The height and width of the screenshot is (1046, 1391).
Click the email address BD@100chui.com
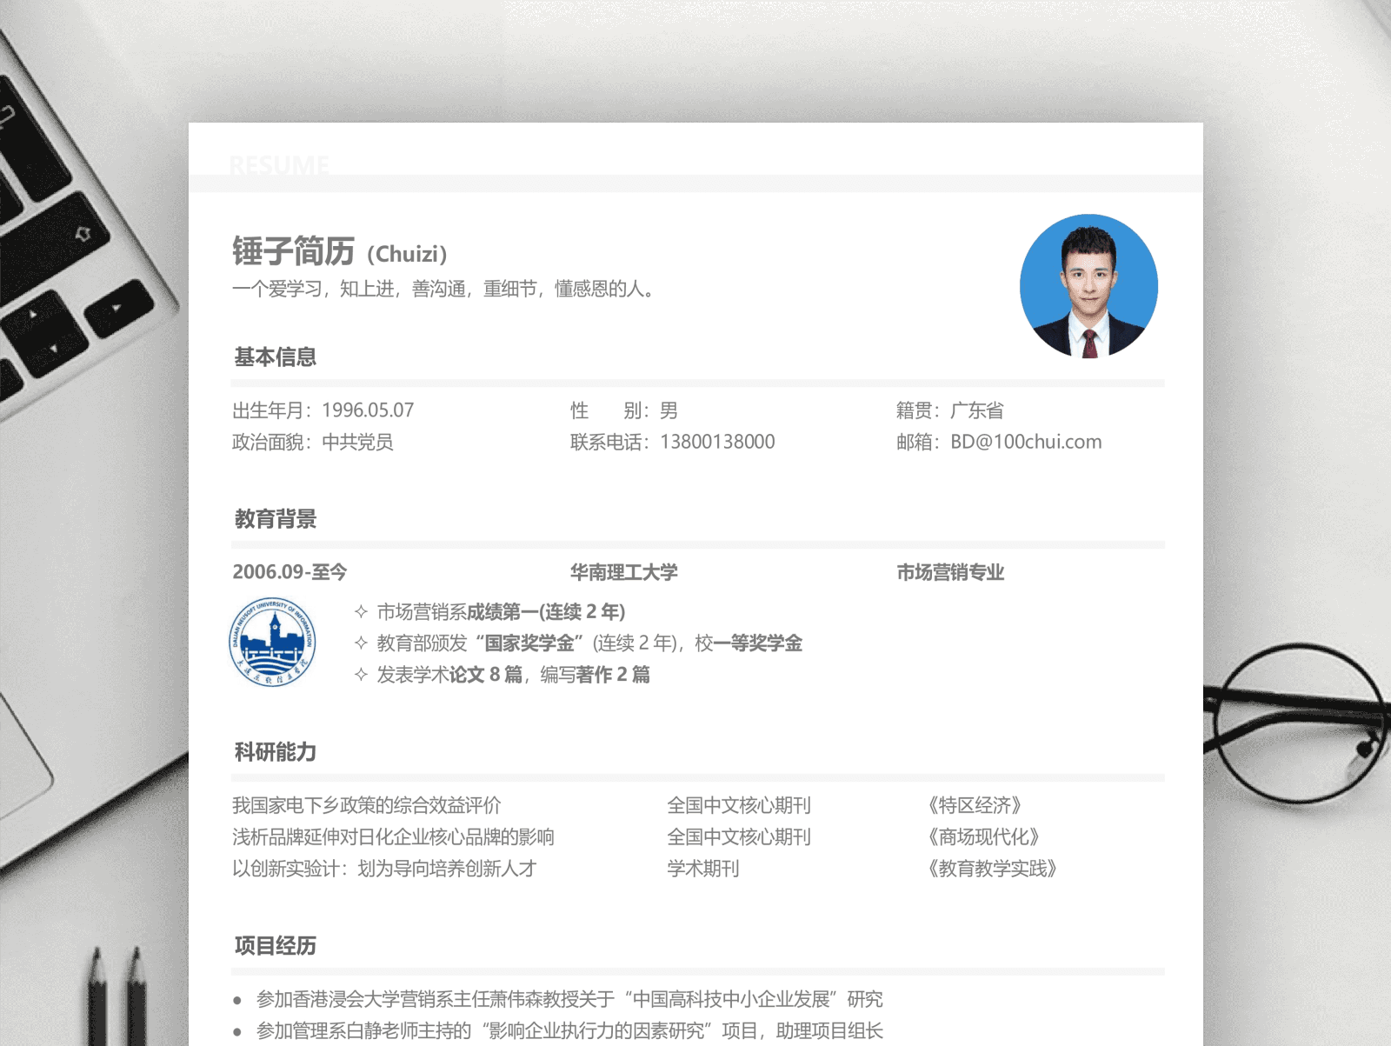pyautogui.click(x=1025, y=442)
